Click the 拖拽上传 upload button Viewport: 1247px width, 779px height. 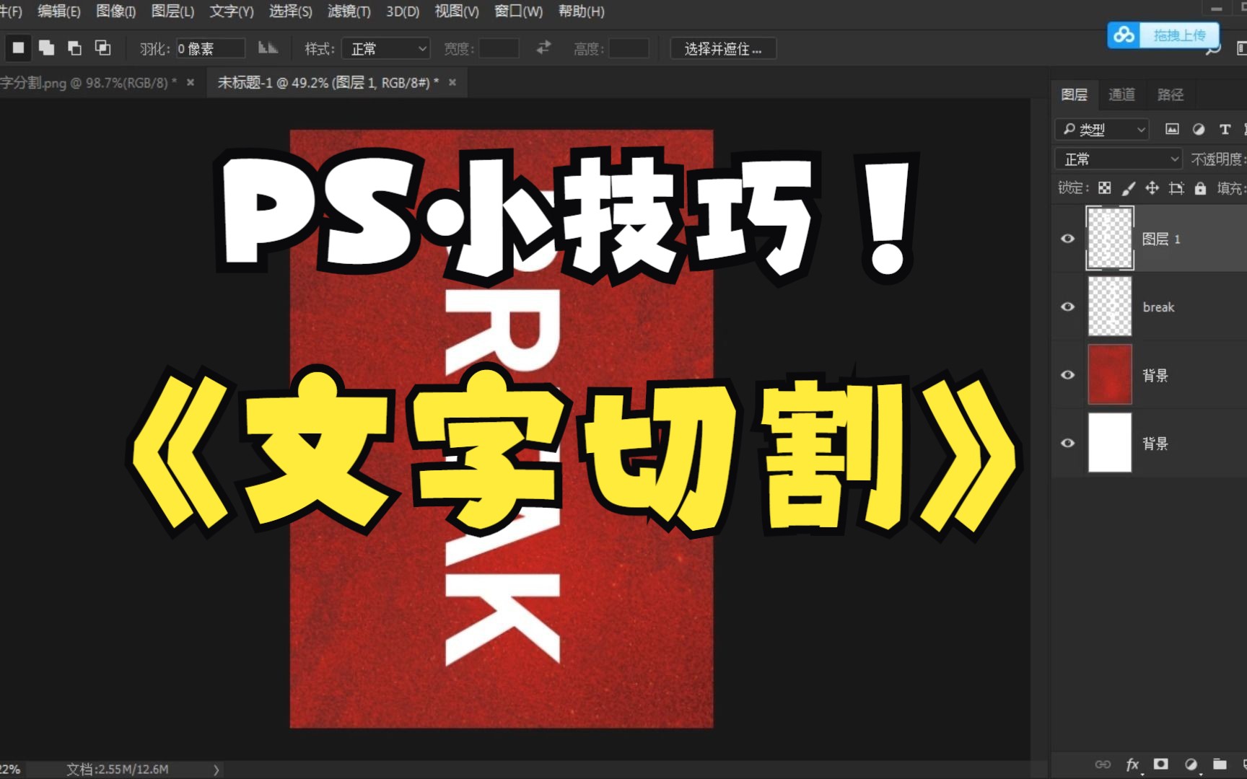tap(1181, 35)
